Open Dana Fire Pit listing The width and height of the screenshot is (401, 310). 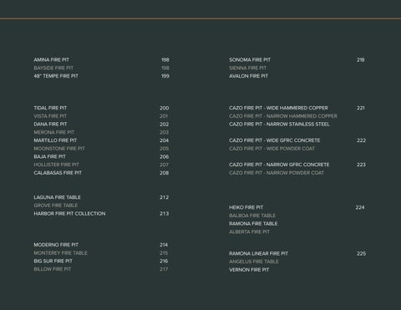click(50, 125)
